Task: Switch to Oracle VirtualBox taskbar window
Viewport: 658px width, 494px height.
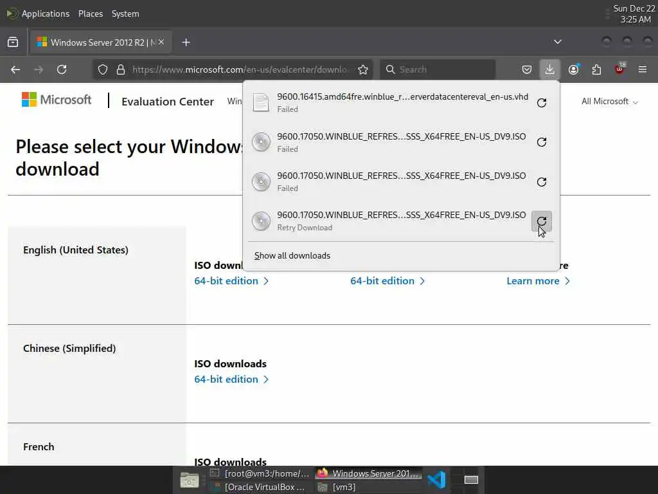Action: point(260,488)
